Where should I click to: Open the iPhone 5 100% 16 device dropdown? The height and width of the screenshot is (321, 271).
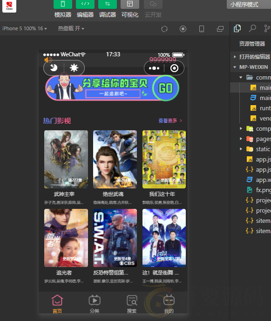pos(25,28)
